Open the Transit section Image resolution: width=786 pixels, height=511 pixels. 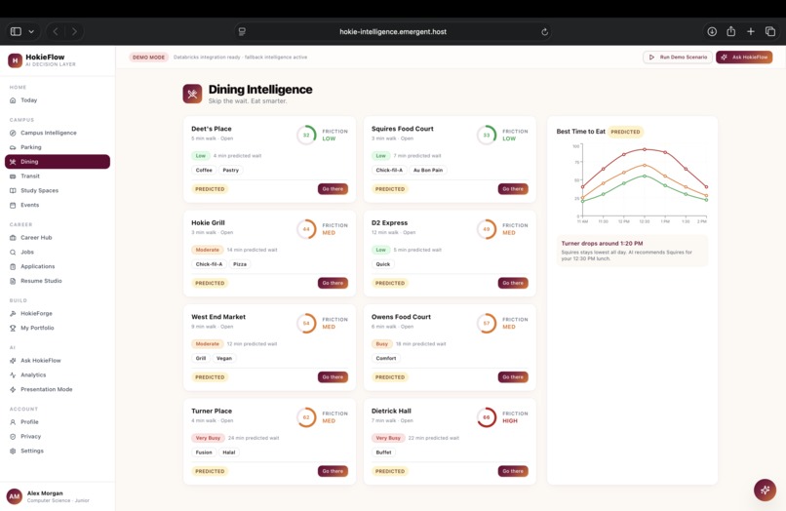coord(58,176)
